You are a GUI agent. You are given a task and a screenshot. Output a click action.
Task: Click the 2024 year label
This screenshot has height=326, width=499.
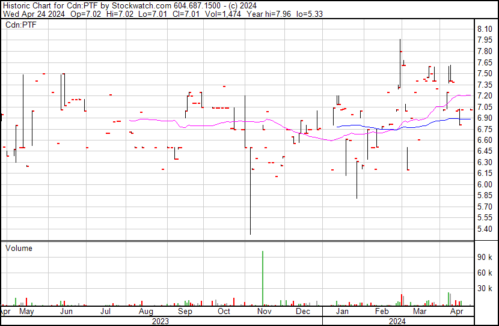pos(399,321)
